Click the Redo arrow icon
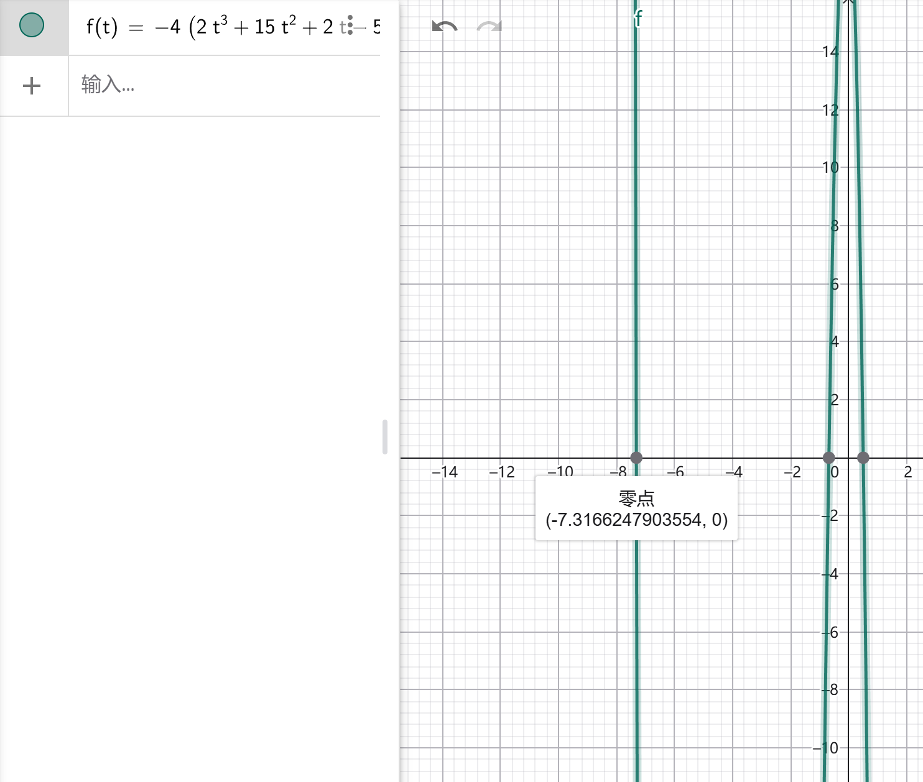Screen dimensions: 923x782 (x=489, y=27)
